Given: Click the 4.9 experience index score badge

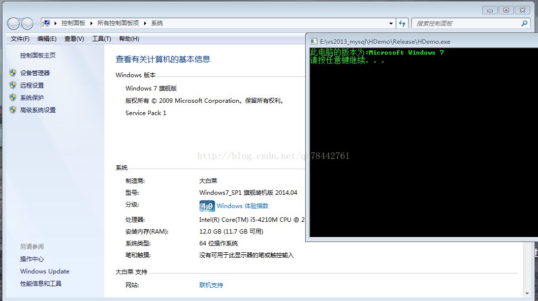Looking at the screenshot, I should click(x=207, y=206).
